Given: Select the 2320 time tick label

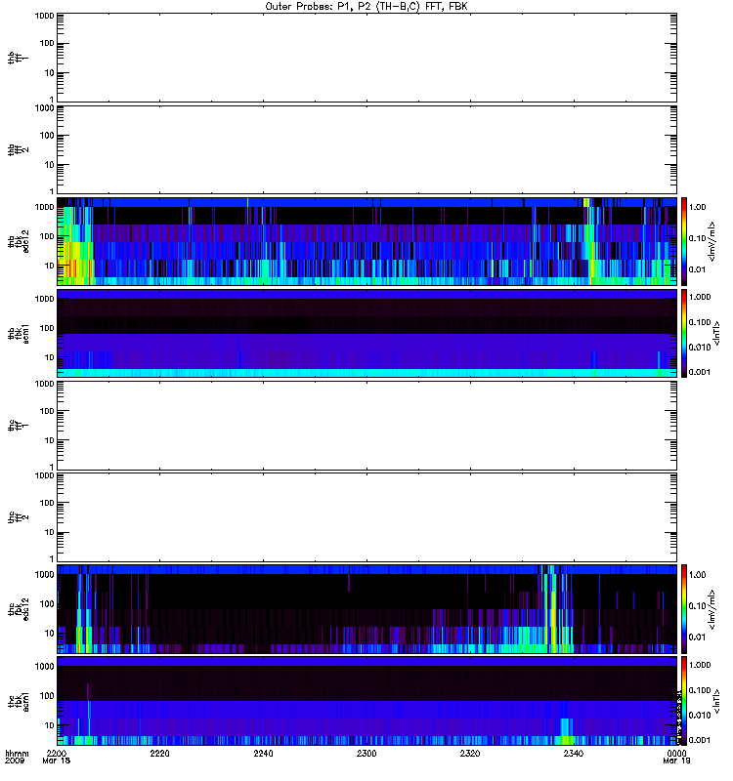Looking at the screenshot, I should (470, 753).
